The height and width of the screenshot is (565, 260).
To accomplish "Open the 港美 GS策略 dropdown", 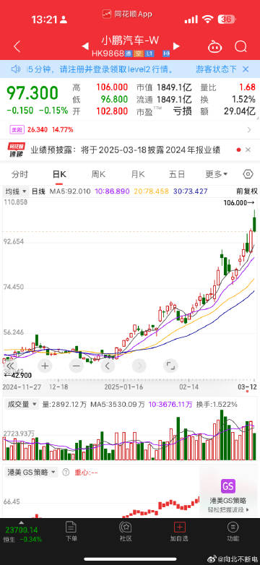I will [31, 472].
